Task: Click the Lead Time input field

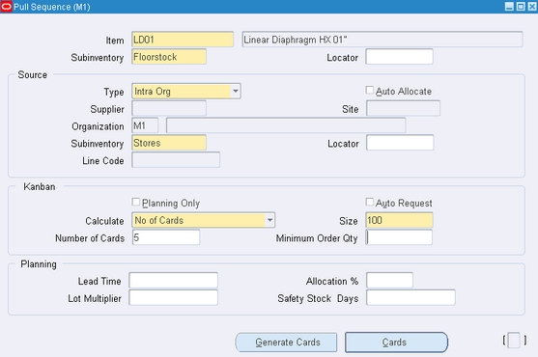Action: (173, 280)
